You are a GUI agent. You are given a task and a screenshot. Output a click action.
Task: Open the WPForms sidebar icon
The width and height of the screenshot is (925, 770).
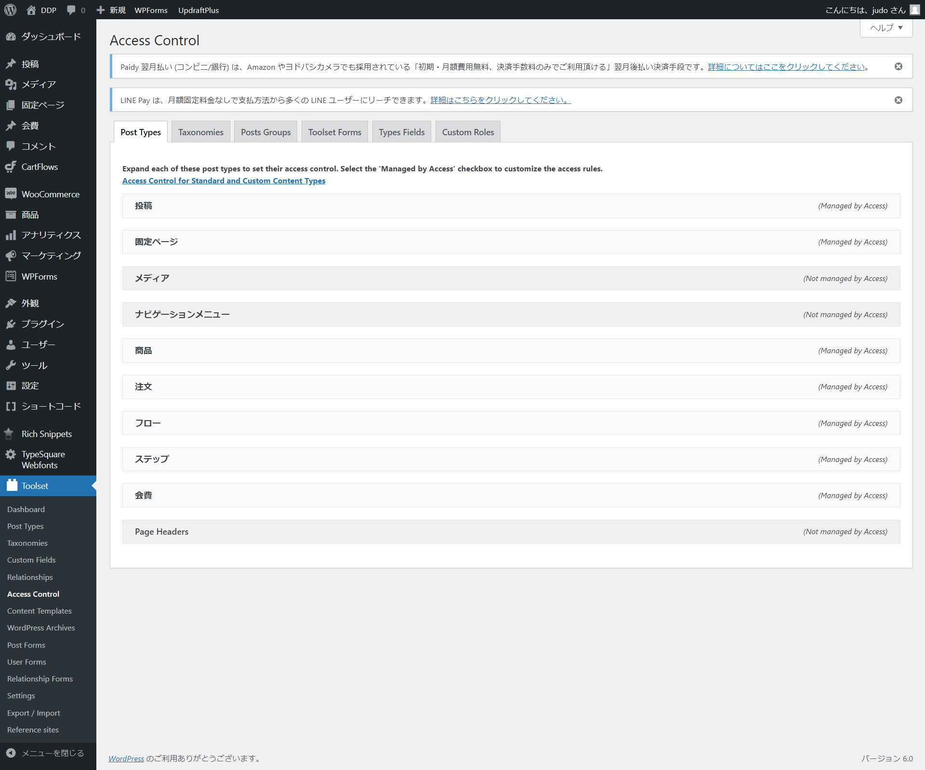pos(11,276)
